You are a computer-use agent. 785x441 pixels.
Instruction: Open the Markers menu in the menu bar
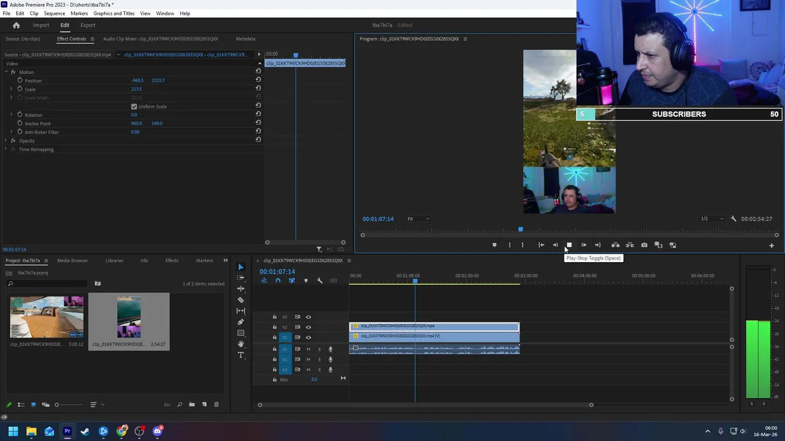pos(79,13)
